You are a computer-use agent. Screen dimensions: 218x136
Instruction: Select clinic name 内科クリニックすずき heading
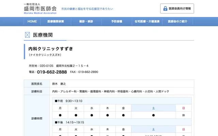point(51,49)
